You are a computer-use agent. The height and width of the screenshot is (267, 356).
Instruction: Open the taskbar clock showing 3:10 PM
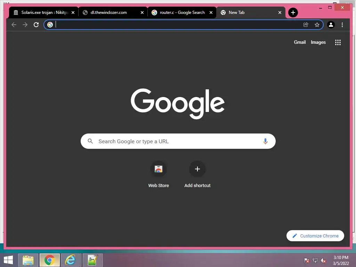[341, 258]
